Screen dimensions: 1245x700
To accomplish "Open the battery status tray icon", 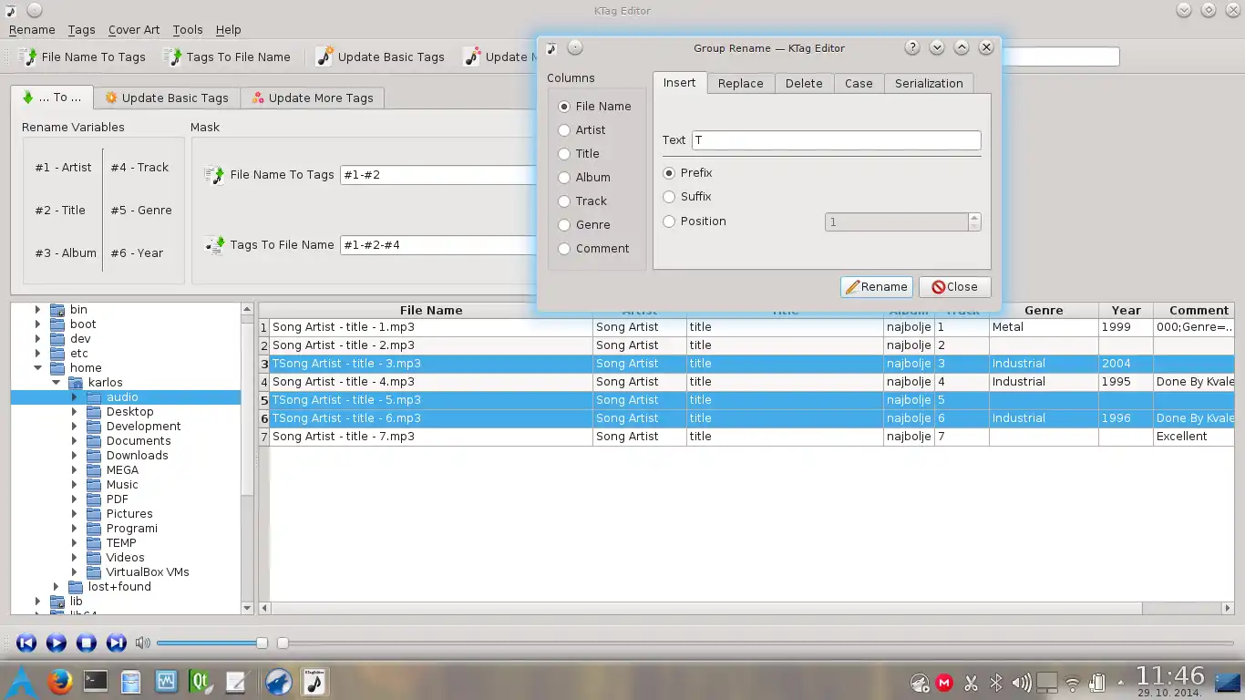I will [x=1097, y=682].
